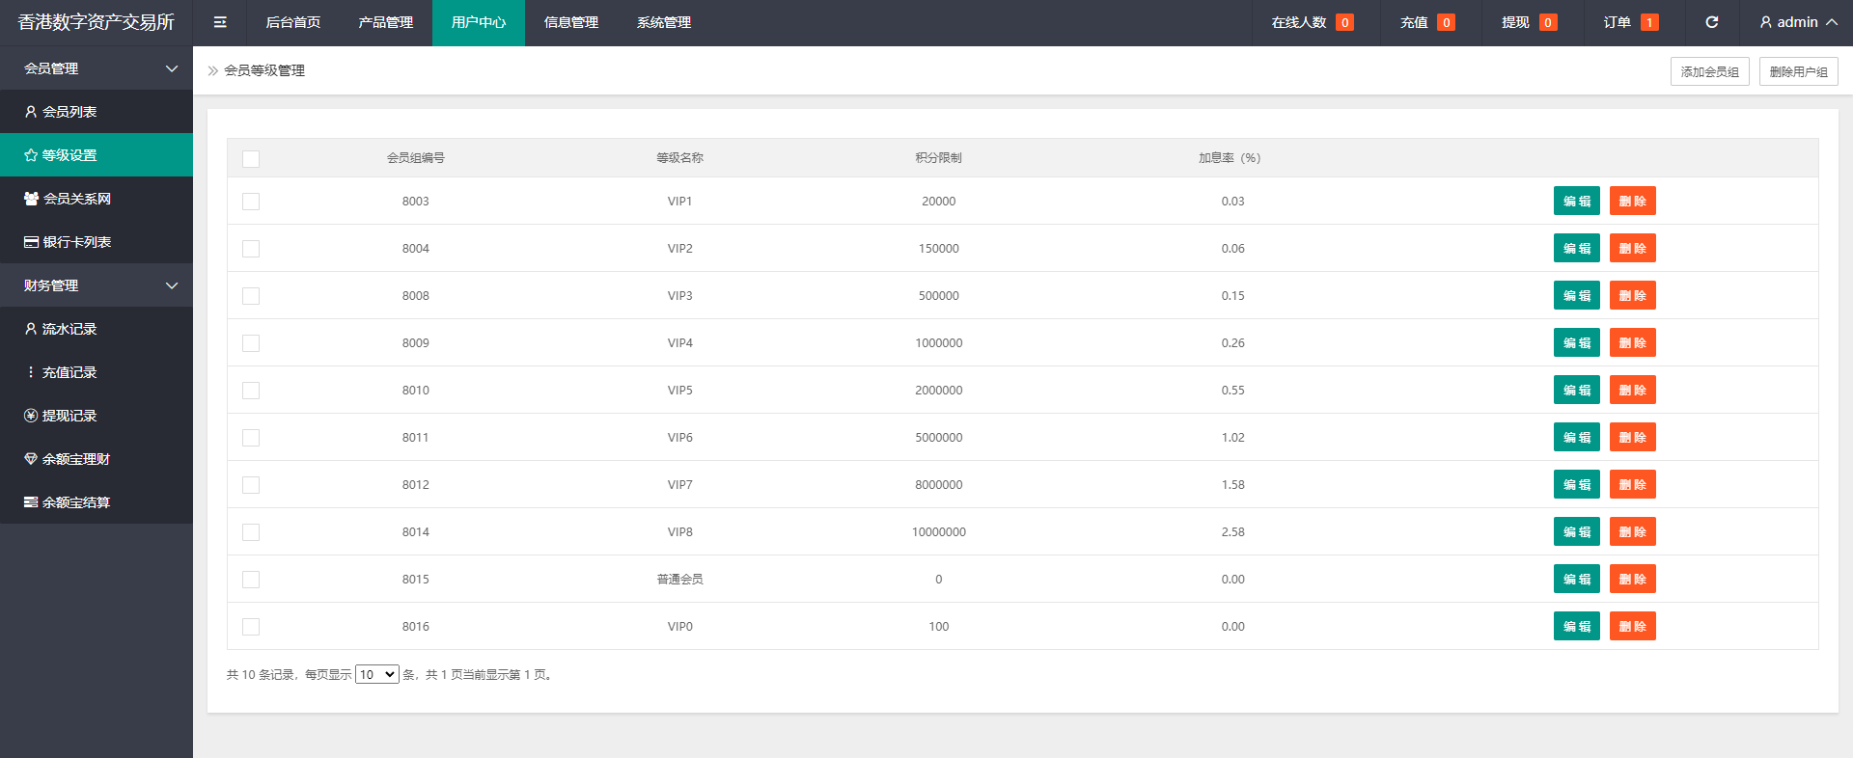Screen dimensions: 1853x758
Task: Click the red 删除 button for VIP8
Action: tap(1632, 532)
